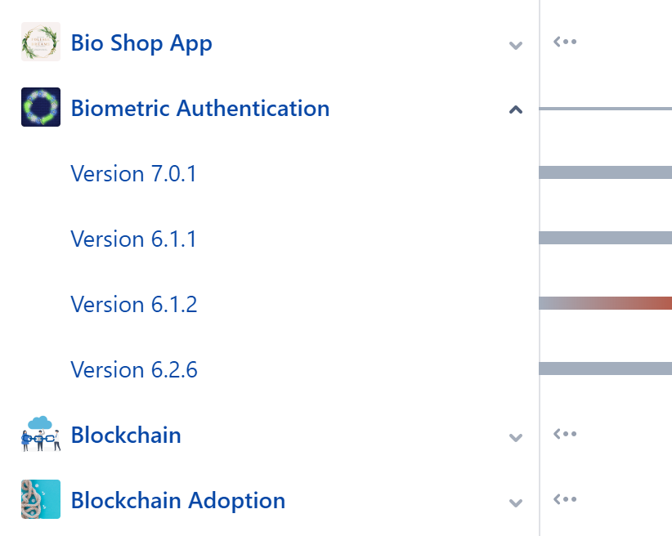Screen dimensions: 672x536
Task: Click the ellipsis arrow beside Bio Shop App
Action: pos(565,42)
